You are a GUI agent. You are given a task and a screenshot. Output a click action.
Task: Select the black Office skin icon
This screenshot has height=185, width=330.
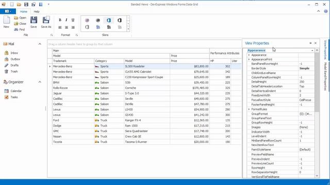tap(120, 21)
